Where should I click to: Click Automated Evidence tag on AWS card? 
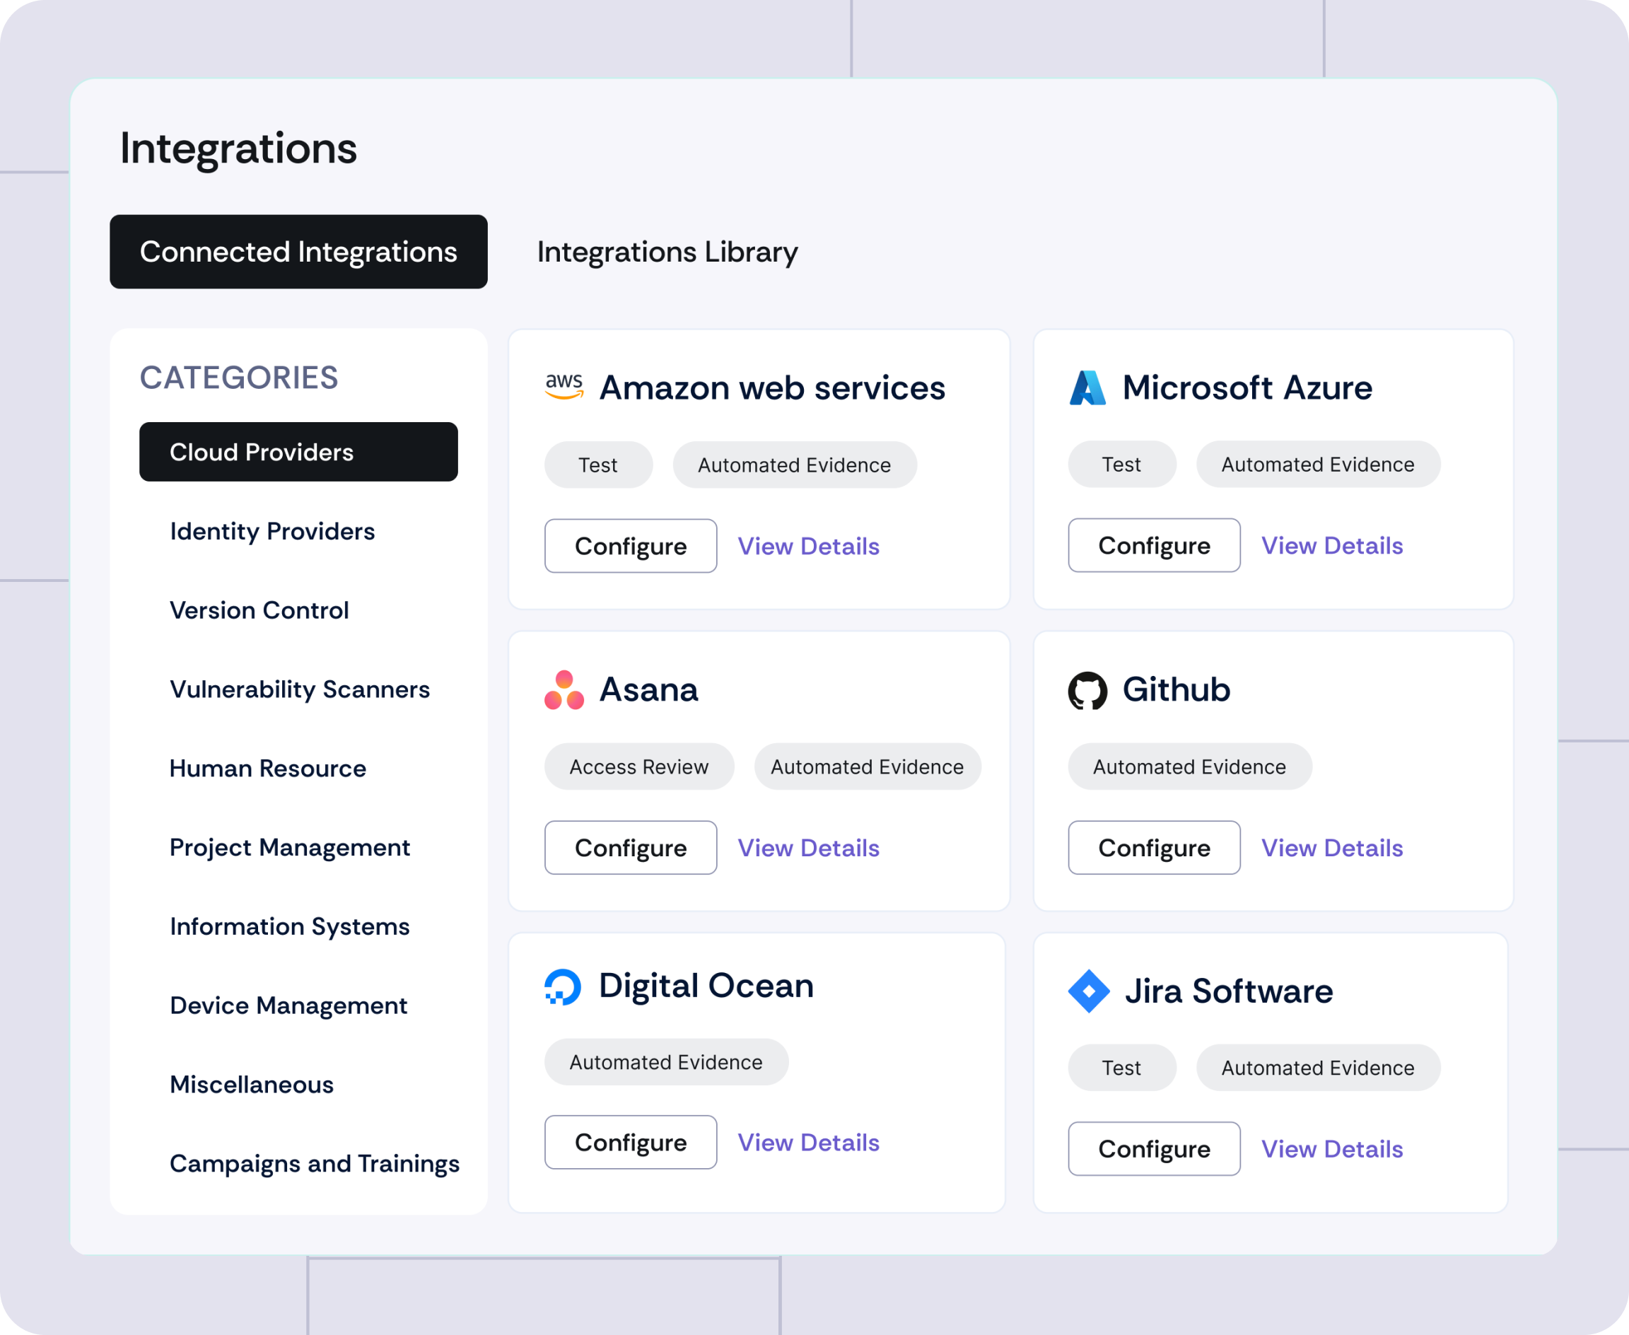794,465
